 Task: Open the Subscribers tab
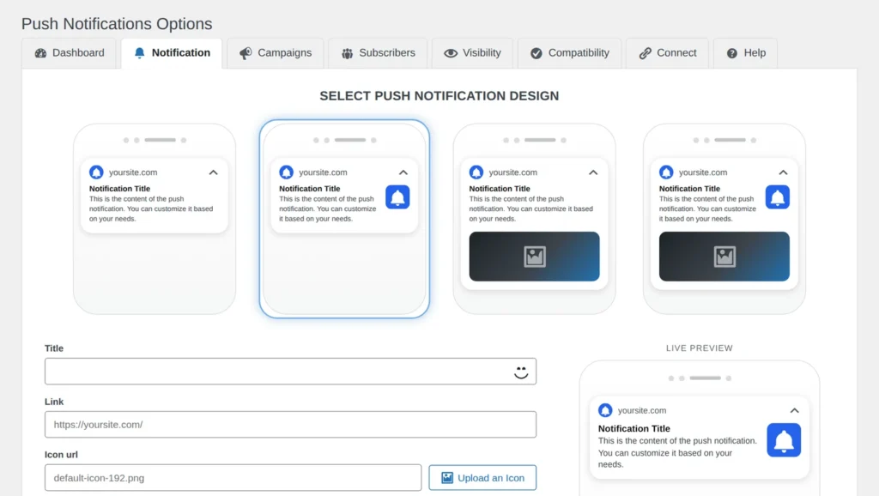[x=378, y=52]
